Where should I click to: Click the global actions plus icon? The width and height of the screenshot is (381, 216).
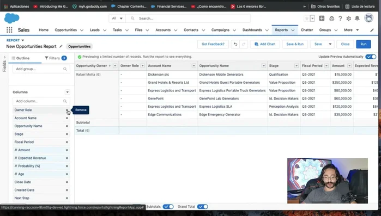(322, 18)
